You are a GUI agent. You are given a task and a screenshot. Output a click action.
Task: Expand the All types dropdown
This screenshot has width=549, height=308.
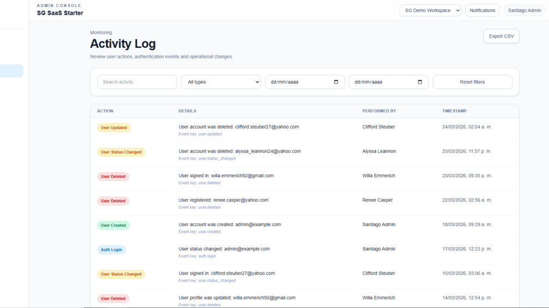tap(221, 82)
